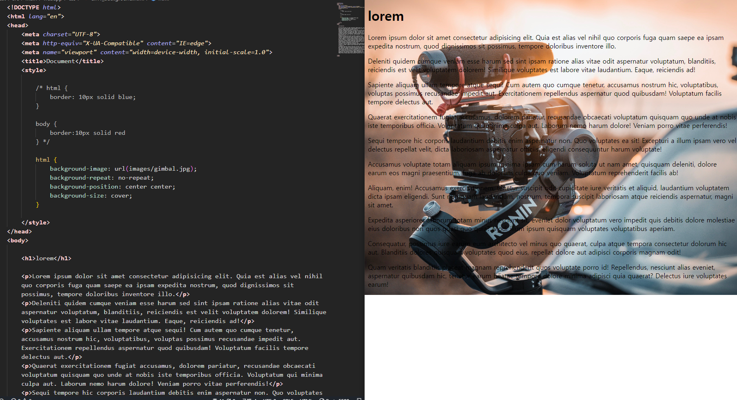The image size is (737, 400).
Task: Click the commented "/* html {" line
Action: (x=52, y=88)
